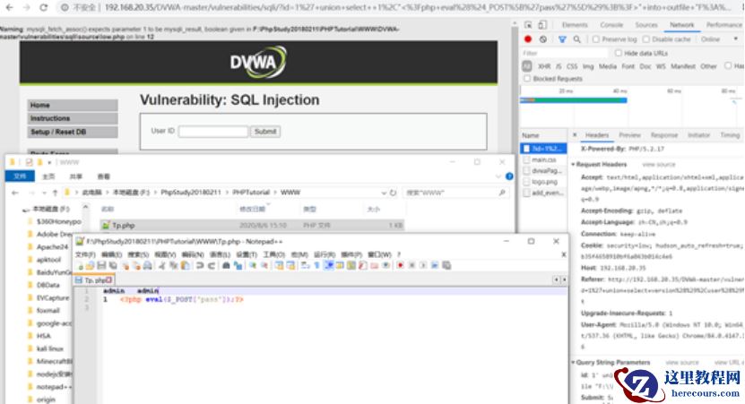Open the Setup / Reset DB link

[73, 132]
